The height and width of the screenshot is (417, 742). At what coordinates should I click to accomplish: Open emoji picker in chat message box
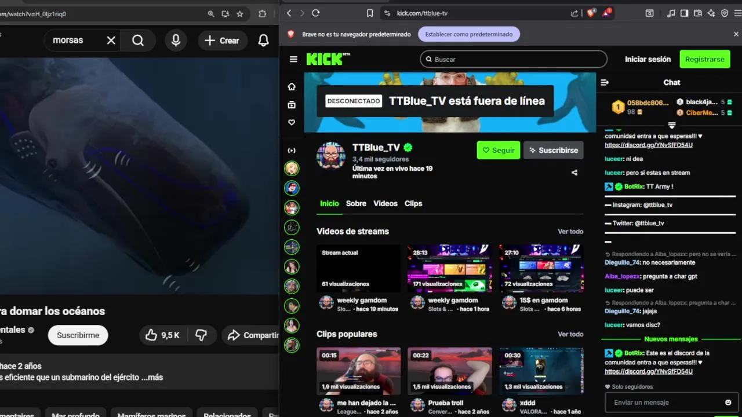click(x=728, y=403)
